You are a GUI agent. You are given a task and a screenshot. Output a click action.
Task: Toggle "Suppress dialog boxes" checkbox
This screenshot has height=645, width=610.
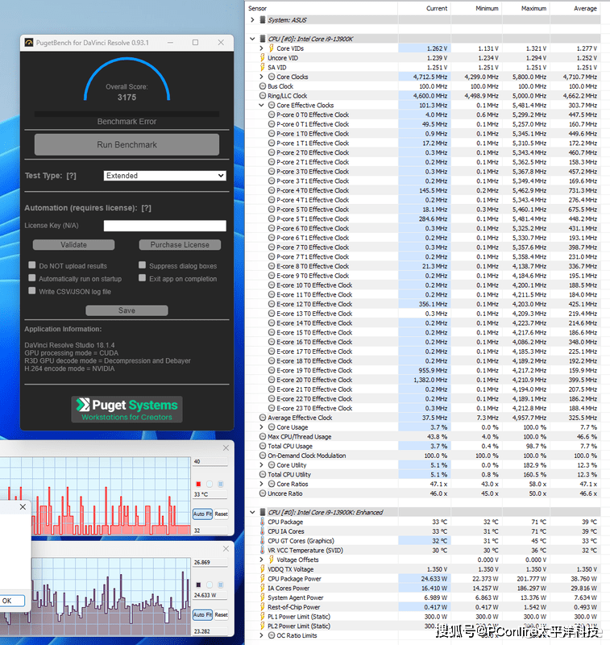click(142, 266)
